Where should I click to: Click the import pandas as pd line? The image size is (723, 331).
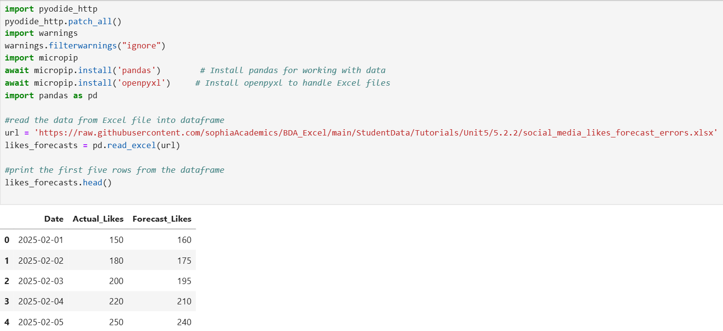(x=51, y=95)
